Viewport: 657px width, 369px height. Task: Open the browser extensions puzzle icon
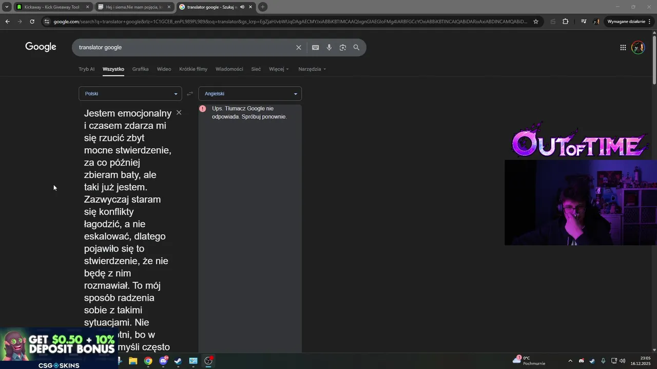click(x=566, y=22)
